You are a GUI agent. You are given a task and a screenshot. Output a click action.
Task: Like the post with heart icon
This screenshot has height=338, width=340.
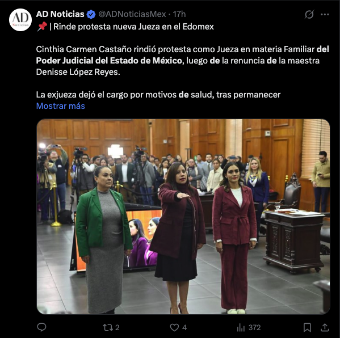coord(174,327)
